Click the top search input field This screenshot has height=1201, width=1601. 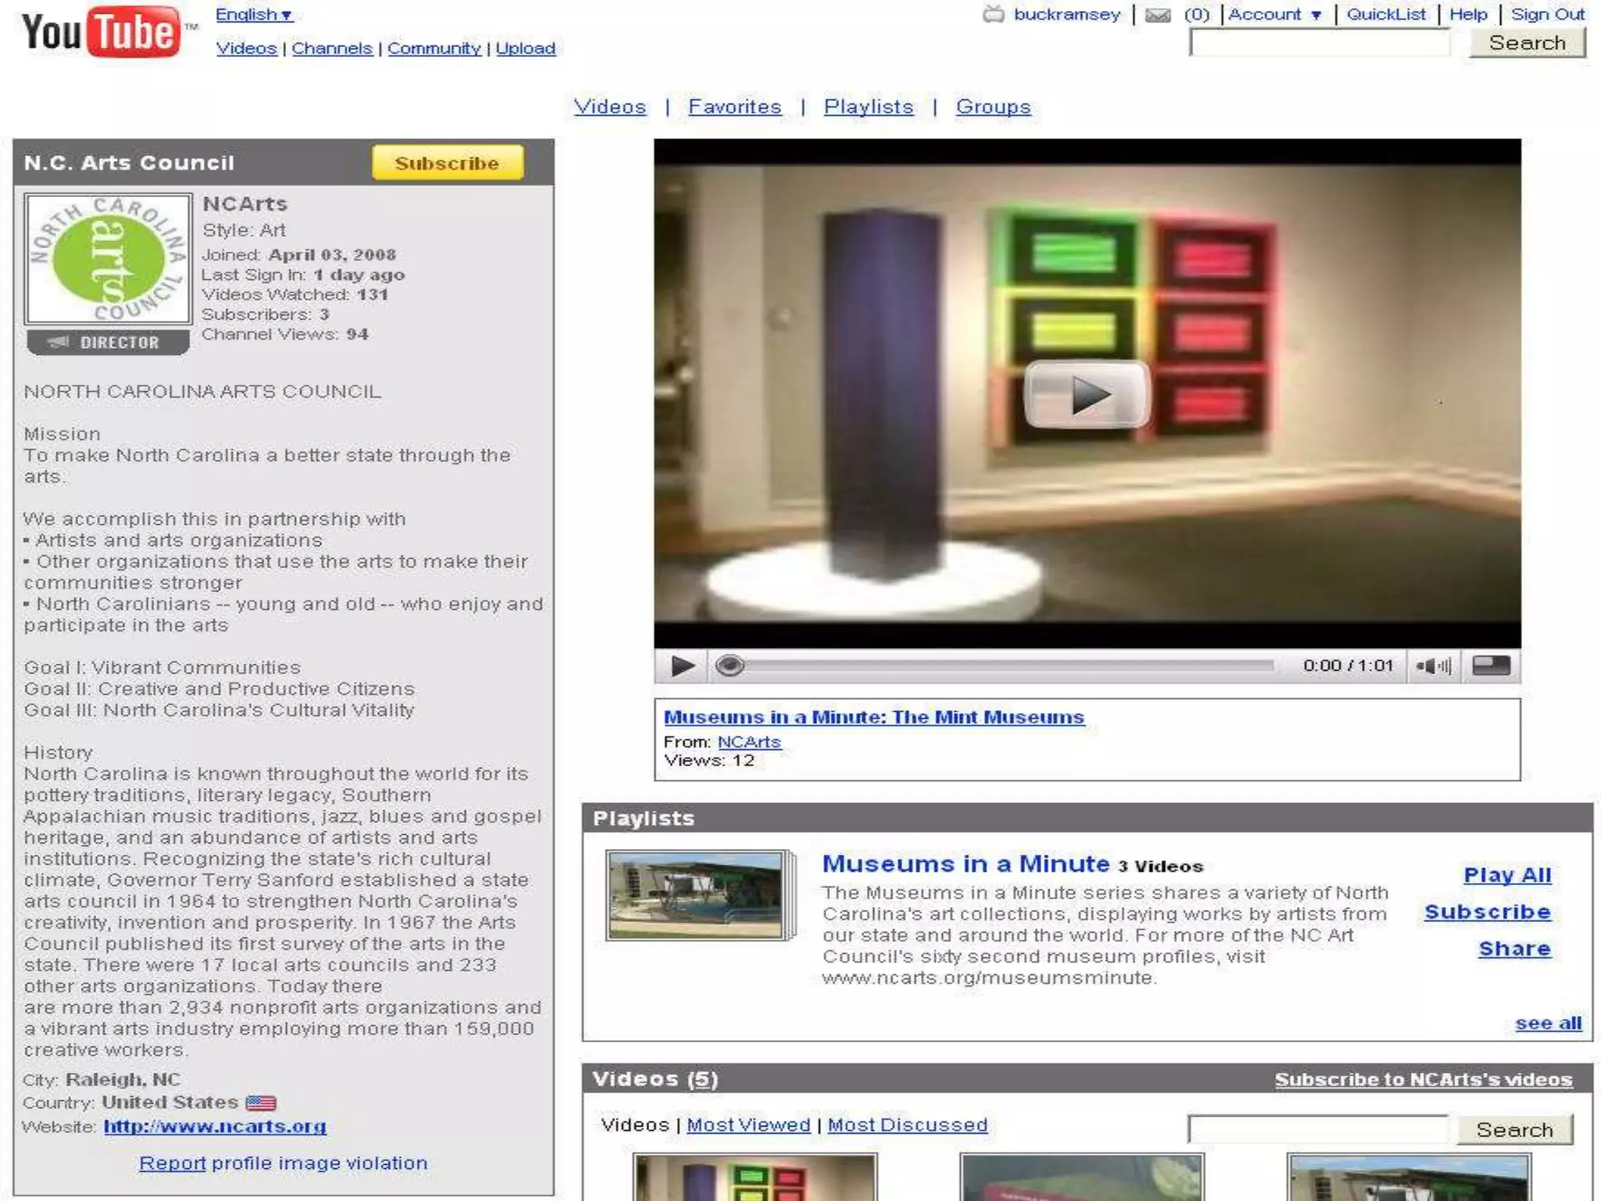(x=1319, y=44)
